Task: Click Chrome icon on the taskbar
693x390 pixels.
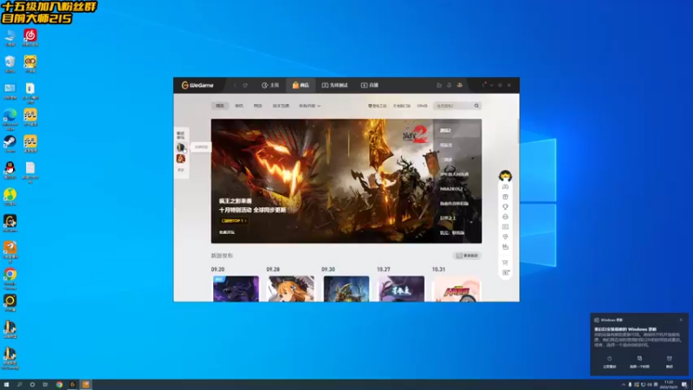Action: coord(59,385)
